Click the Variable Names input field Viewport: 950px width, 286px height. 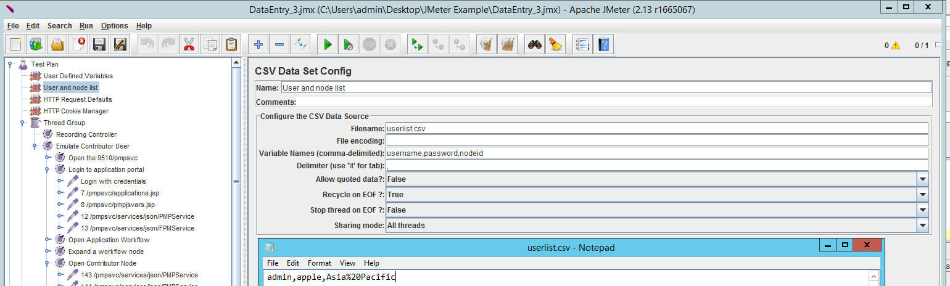(x=657, y=153)
